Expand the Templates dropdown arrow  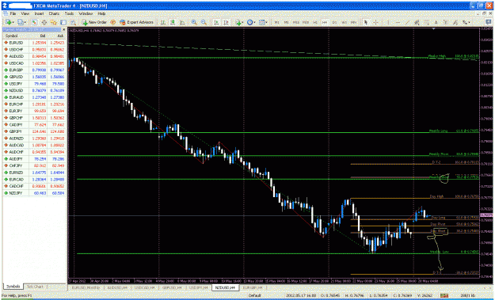[266, 22]
